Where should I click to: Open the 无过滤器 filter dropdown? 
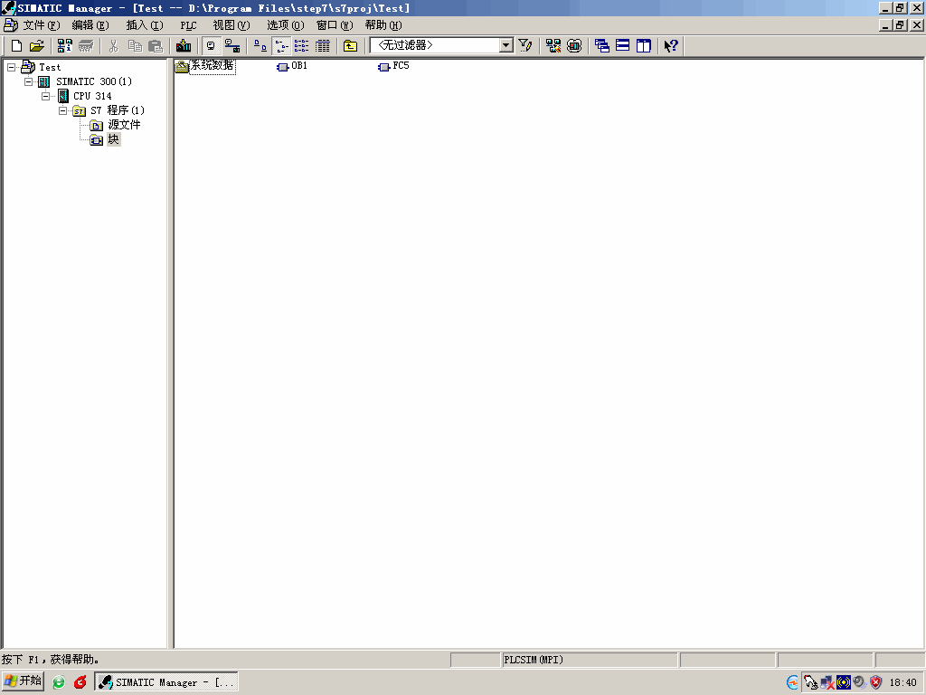(506, 45)
